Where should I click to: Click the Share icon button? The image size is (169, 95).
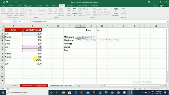(x=163, y=6)
